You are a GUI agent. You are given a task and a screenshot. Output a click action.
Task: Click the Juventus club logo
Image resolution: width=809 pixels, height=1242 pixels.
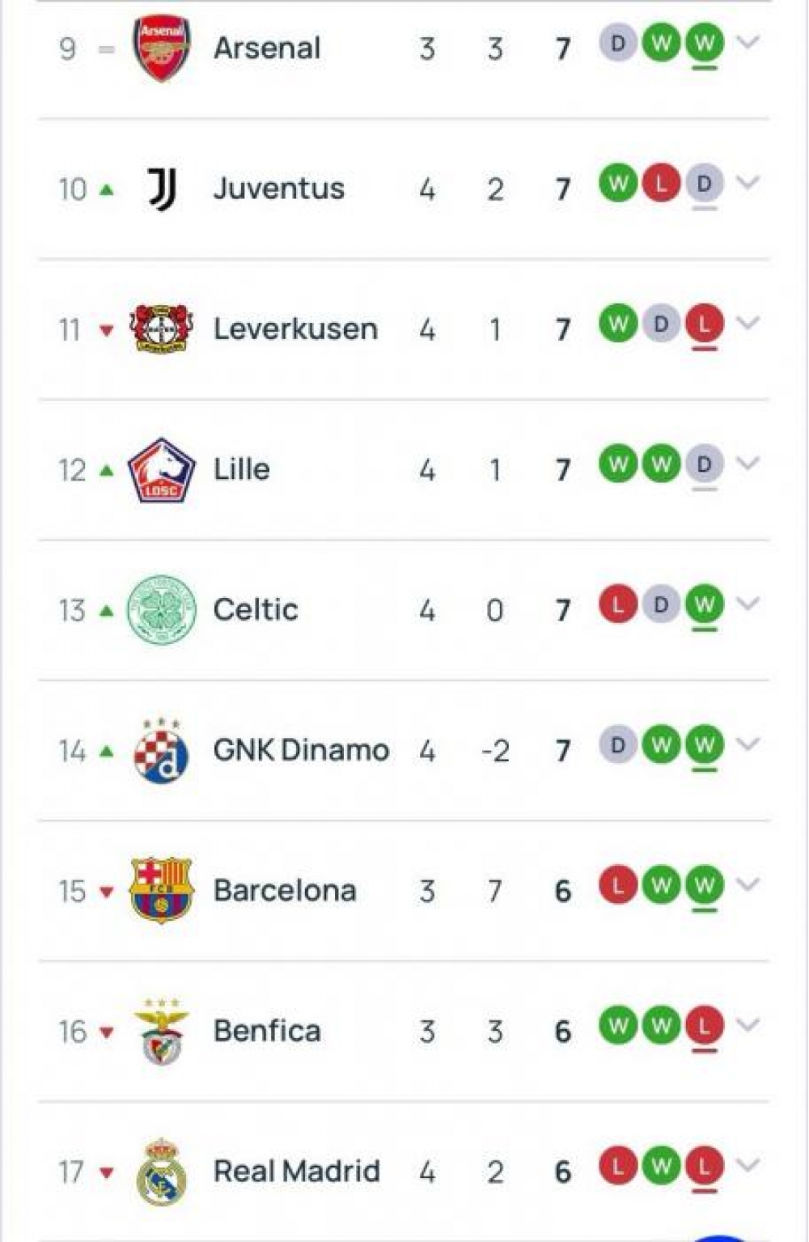coord(162,189)
